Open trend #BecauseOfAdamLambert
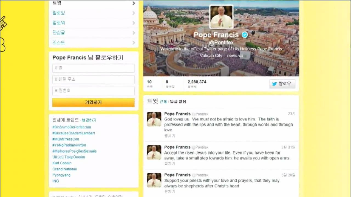Viewport: 351px width, 197px height. (x=73, y=133)
